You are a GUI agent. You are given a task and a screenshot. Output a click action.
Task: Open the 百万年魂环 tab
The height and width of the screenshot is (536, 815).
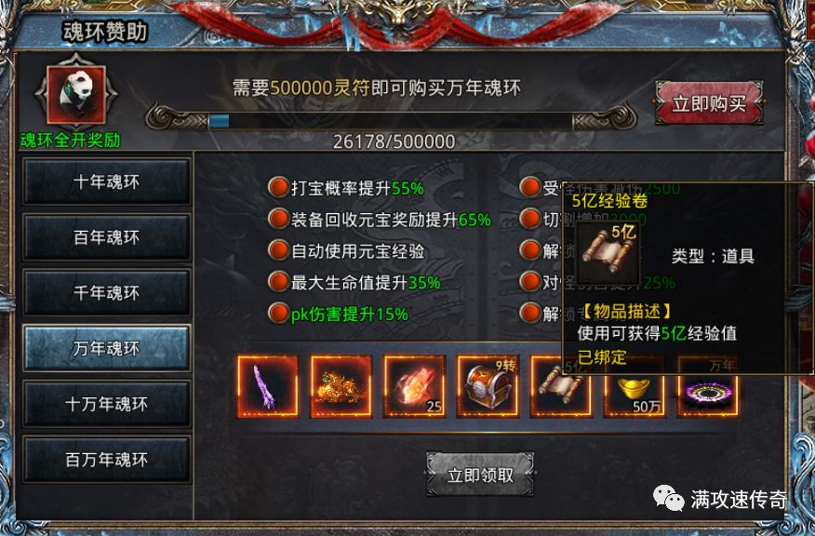(107, 460)
